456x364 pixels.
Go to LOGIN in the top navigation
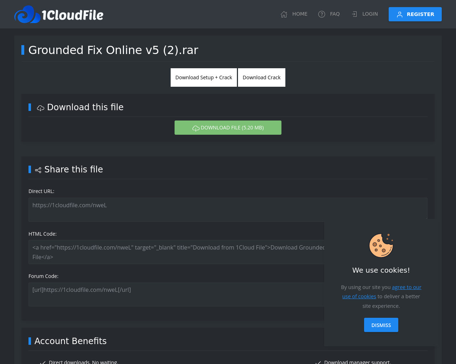tap(370, 14)
